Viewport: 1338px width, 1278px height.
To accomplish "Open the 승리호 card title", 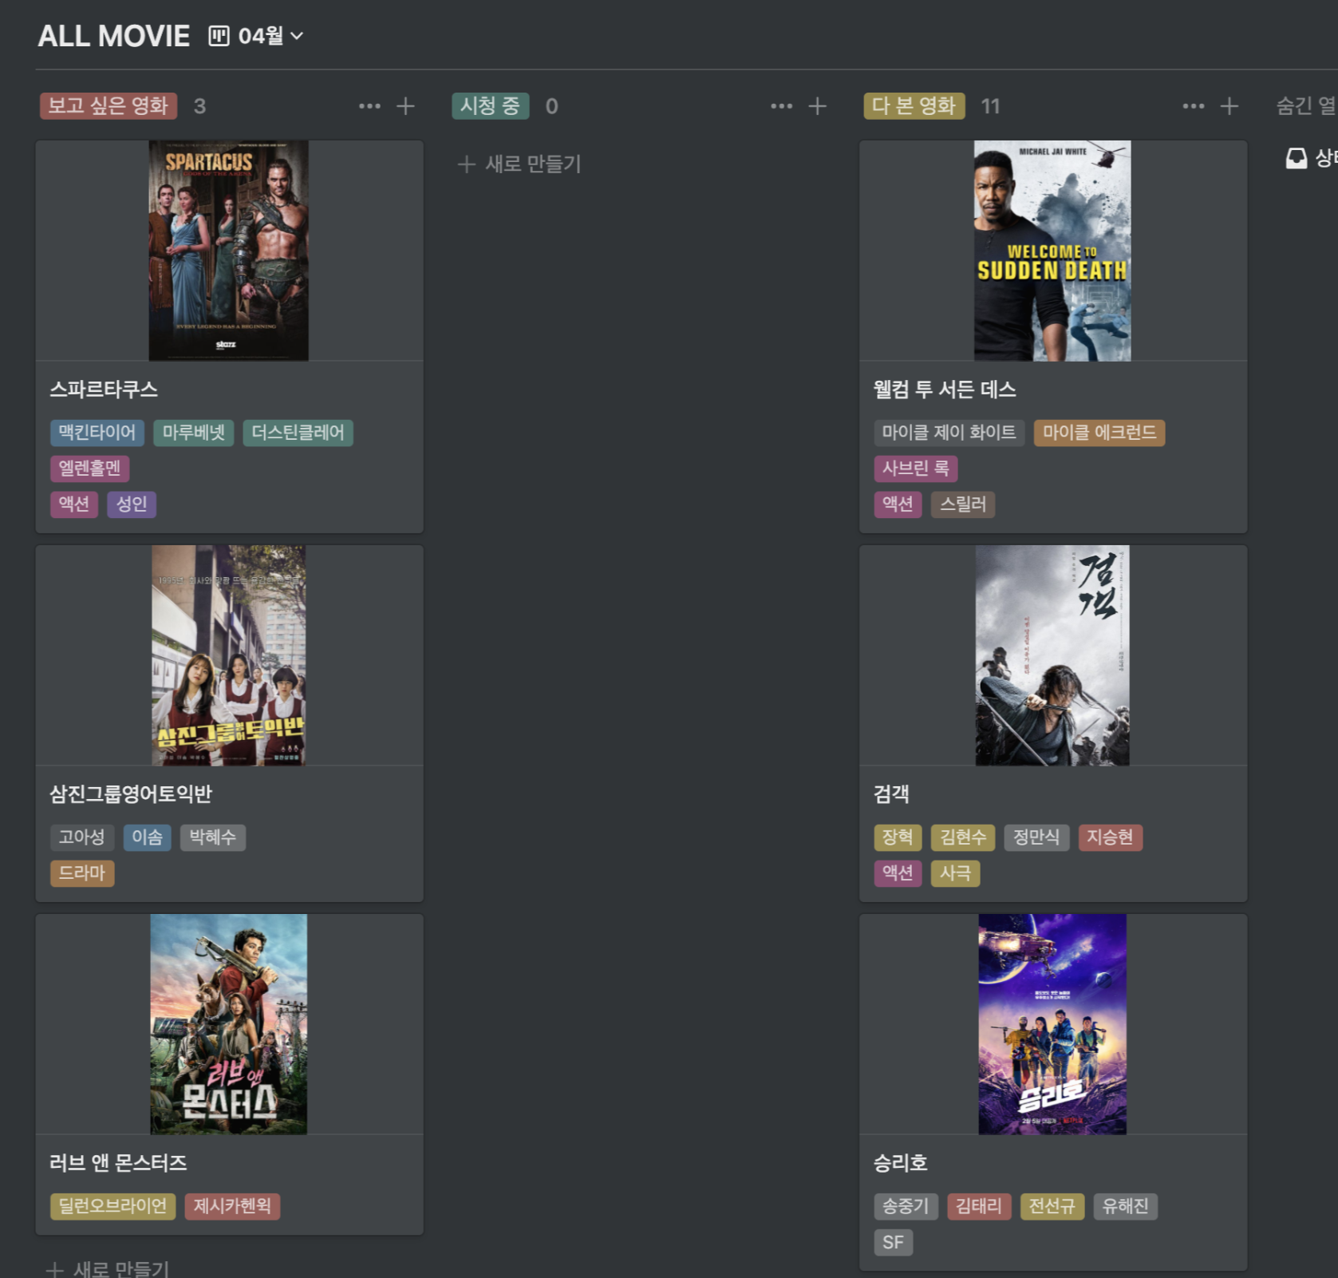I will tap(900, 1163).
